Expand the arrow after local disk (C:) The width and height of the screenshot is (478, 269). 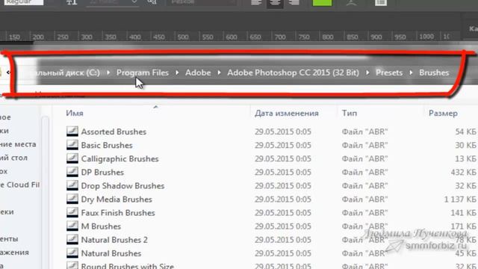pos(108,72)
